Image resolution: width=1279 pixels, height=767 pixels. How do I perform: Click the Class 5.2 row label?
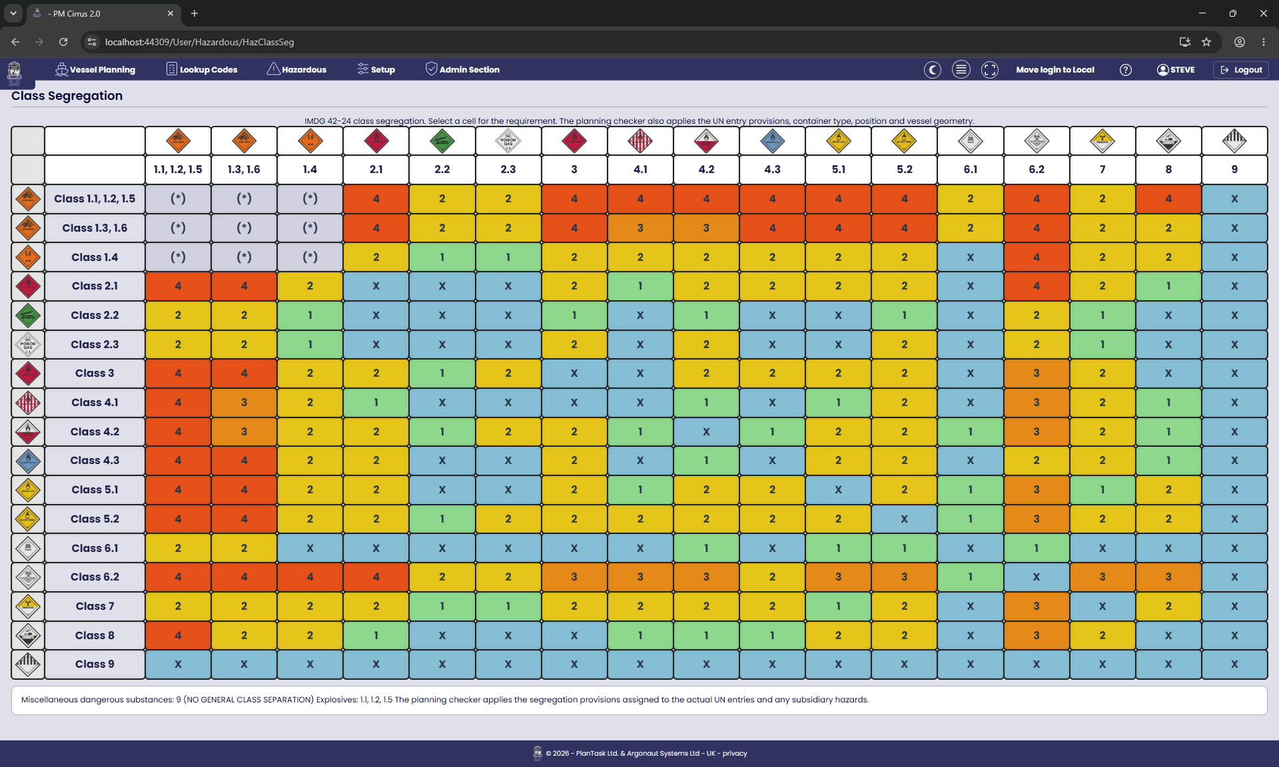click(x=95, y=519)
